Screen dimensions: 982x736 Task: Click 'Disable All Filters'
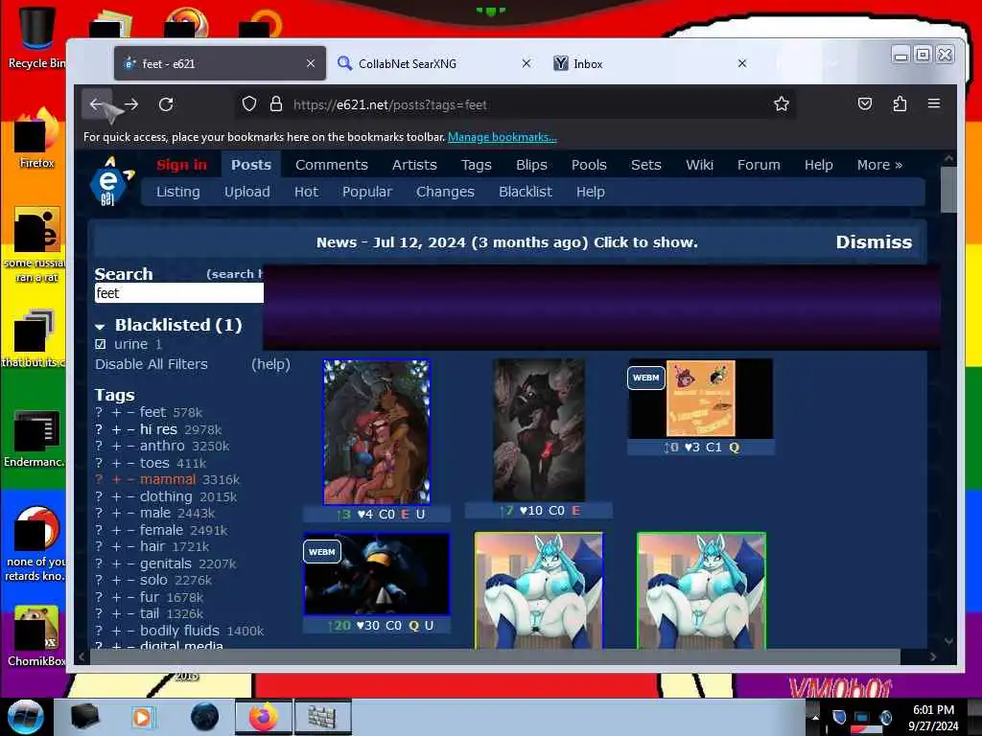(151, 364)
